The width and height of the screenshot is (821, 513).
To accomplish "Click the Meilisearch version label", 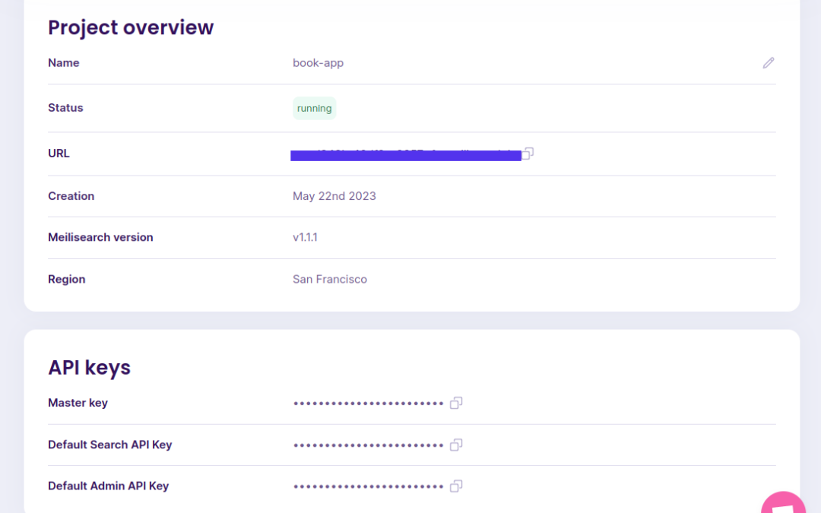I will click(100, 237).
